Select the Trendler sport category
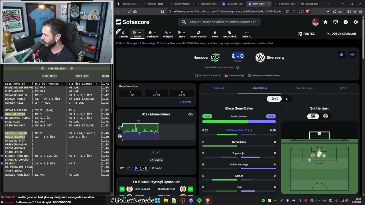 [123, 34]
